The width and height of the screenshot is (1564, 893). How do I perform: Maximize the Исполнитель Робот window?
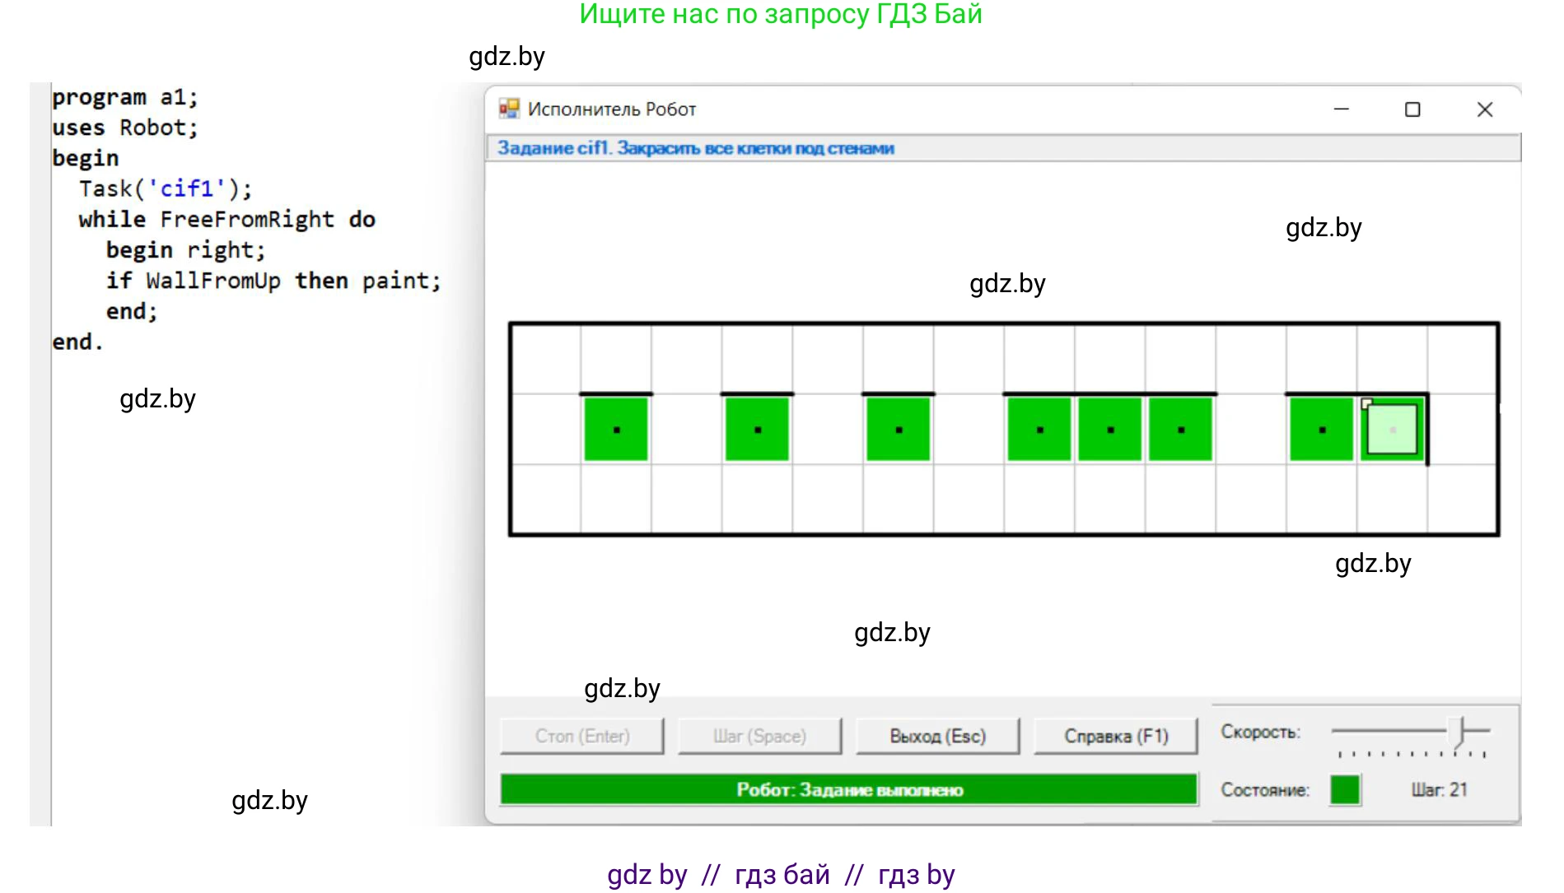[1412, 109]
